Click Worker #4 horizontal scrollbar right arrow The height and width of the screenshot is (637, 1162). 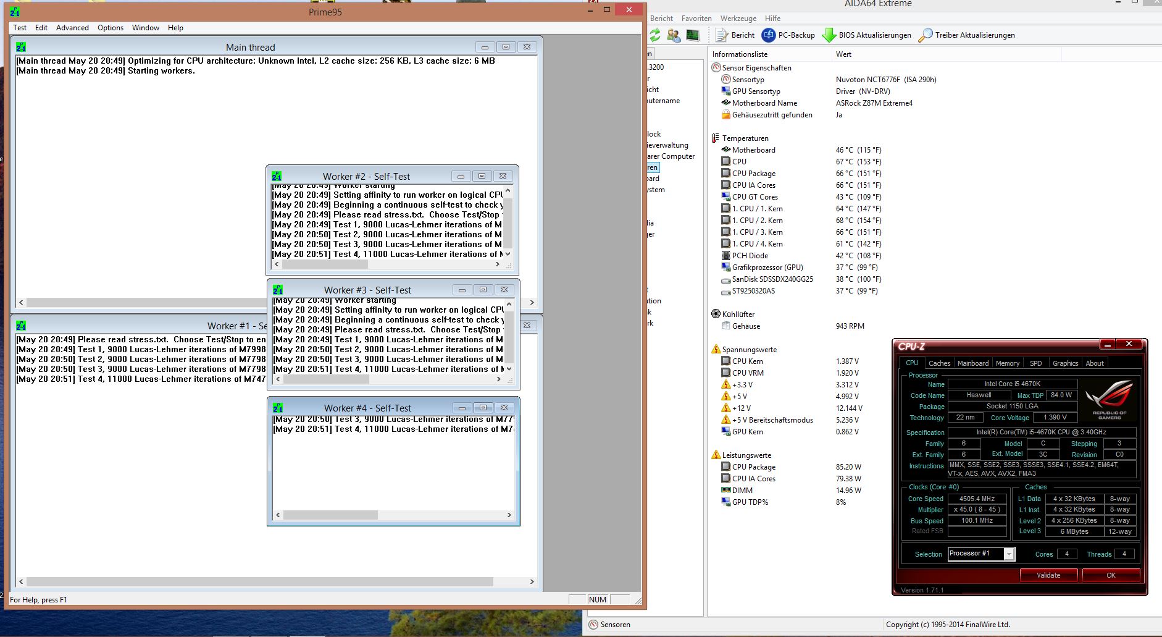(x=509, y=515)
